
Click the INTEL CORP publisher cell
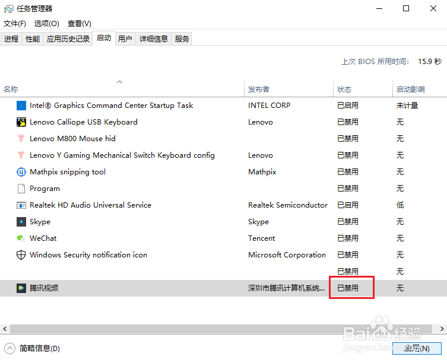point(269,106)
